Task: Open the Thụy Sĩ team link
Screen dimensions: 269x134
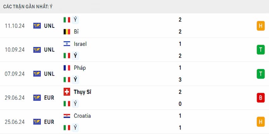Action: (x=82, y=92)
